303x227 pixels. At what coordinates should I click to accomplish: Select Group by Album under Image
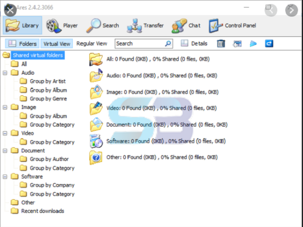click(x=48, y=116)
